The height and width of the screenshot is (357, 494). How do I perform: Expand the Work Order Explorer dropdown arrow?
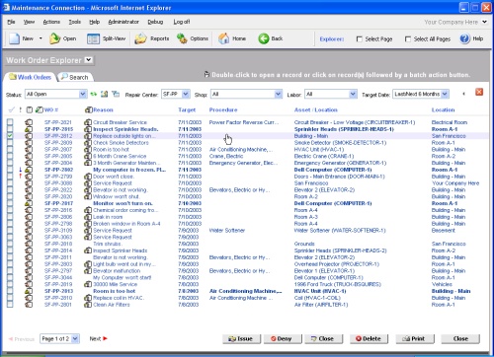[x=88, y=60]
